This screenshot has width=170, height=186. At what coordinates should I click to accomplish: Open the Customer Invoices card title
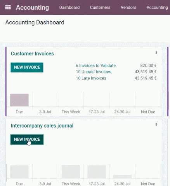(32, 53)
